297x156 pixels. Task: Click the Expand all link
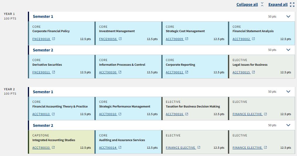click(x=278, y=4)
